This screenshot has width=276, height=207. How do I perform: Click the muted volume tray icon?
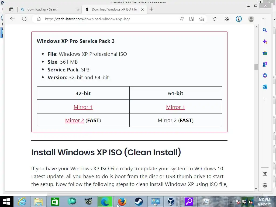click(251, 202)
